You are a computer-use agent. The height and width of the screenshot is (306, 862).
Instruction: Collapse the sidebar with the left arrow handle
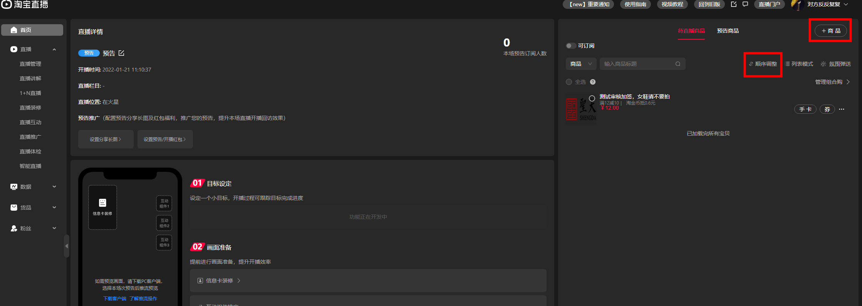[67, 246]
